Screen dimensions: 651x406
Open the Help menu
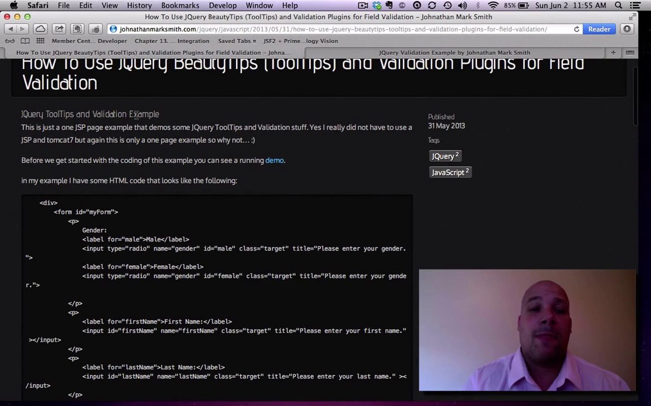[x=290, y=6]
